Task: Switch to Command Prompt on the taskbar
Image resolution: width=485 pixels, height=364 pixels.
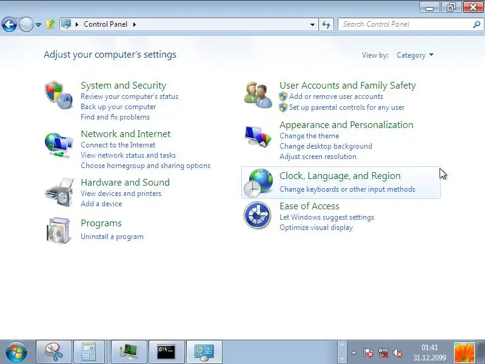Action: coord(166,352)
